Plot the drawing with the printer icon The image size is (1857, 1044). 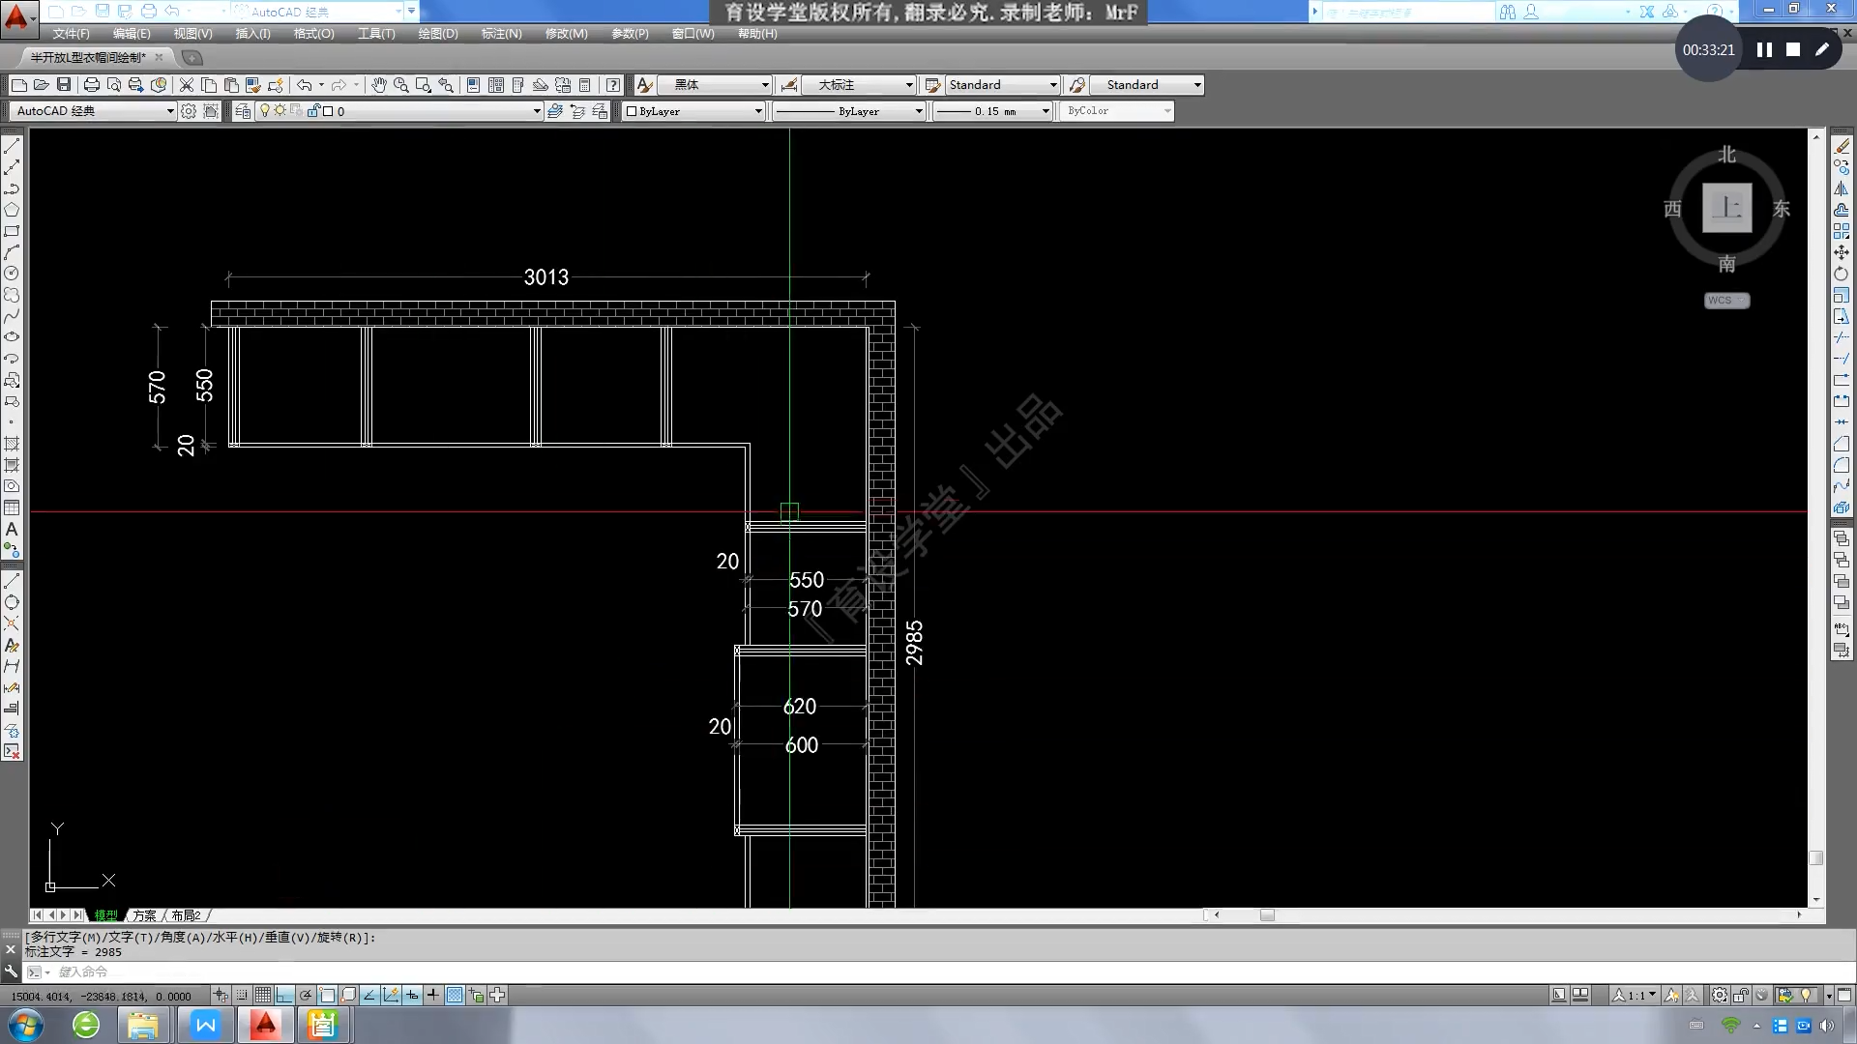pyautogui.click(x=92, y=85)
